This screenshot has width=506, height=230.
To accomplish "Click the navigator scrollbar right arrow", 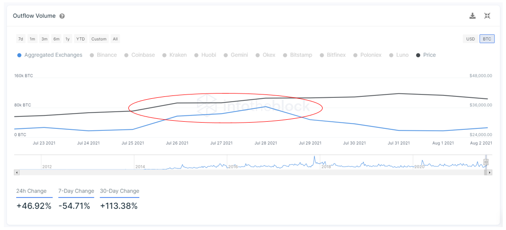I will 490,173.
